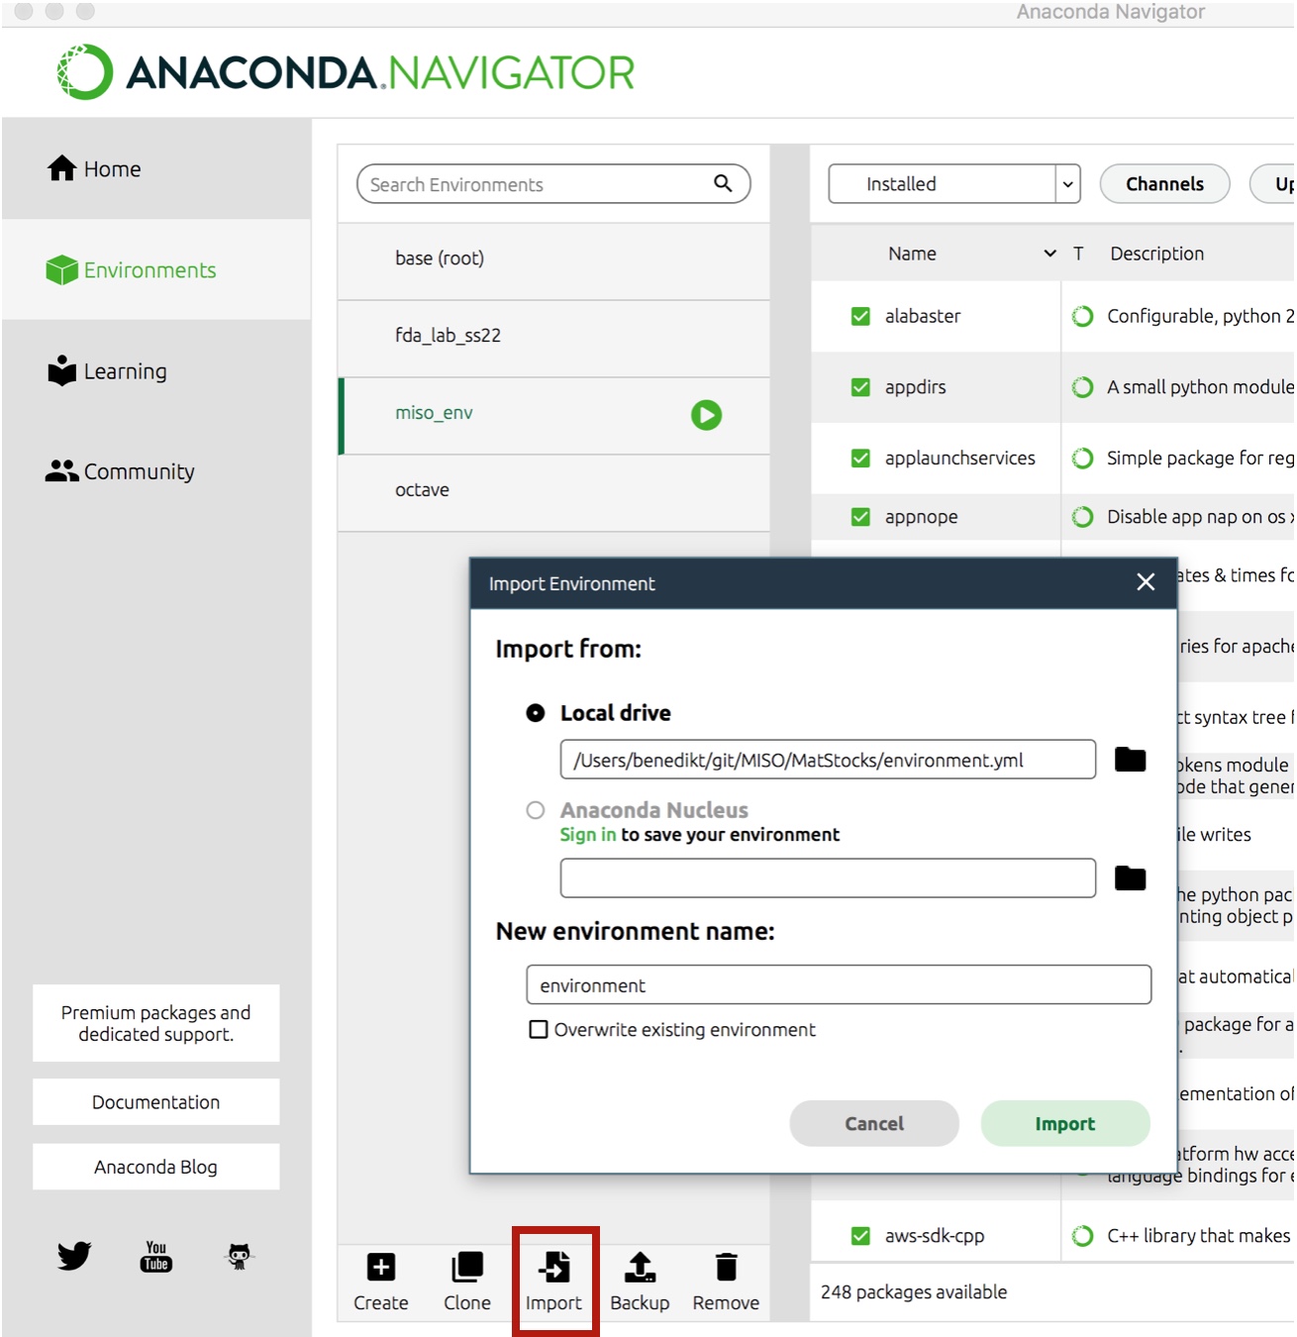The image size is (1297, 1337).
Task: Click the appdirs package name
Action: click(916, 387)
